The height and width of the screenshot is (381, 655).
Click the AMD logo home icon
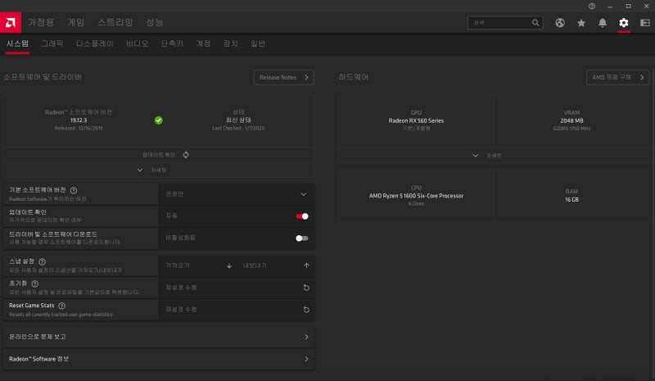(11, 23)
